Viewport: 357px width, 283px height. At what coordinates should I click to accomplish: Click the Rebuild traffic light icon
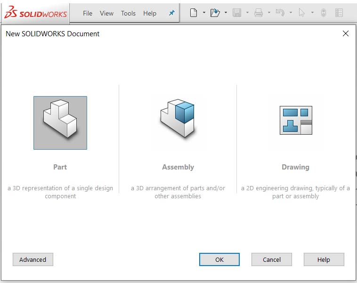323,13
